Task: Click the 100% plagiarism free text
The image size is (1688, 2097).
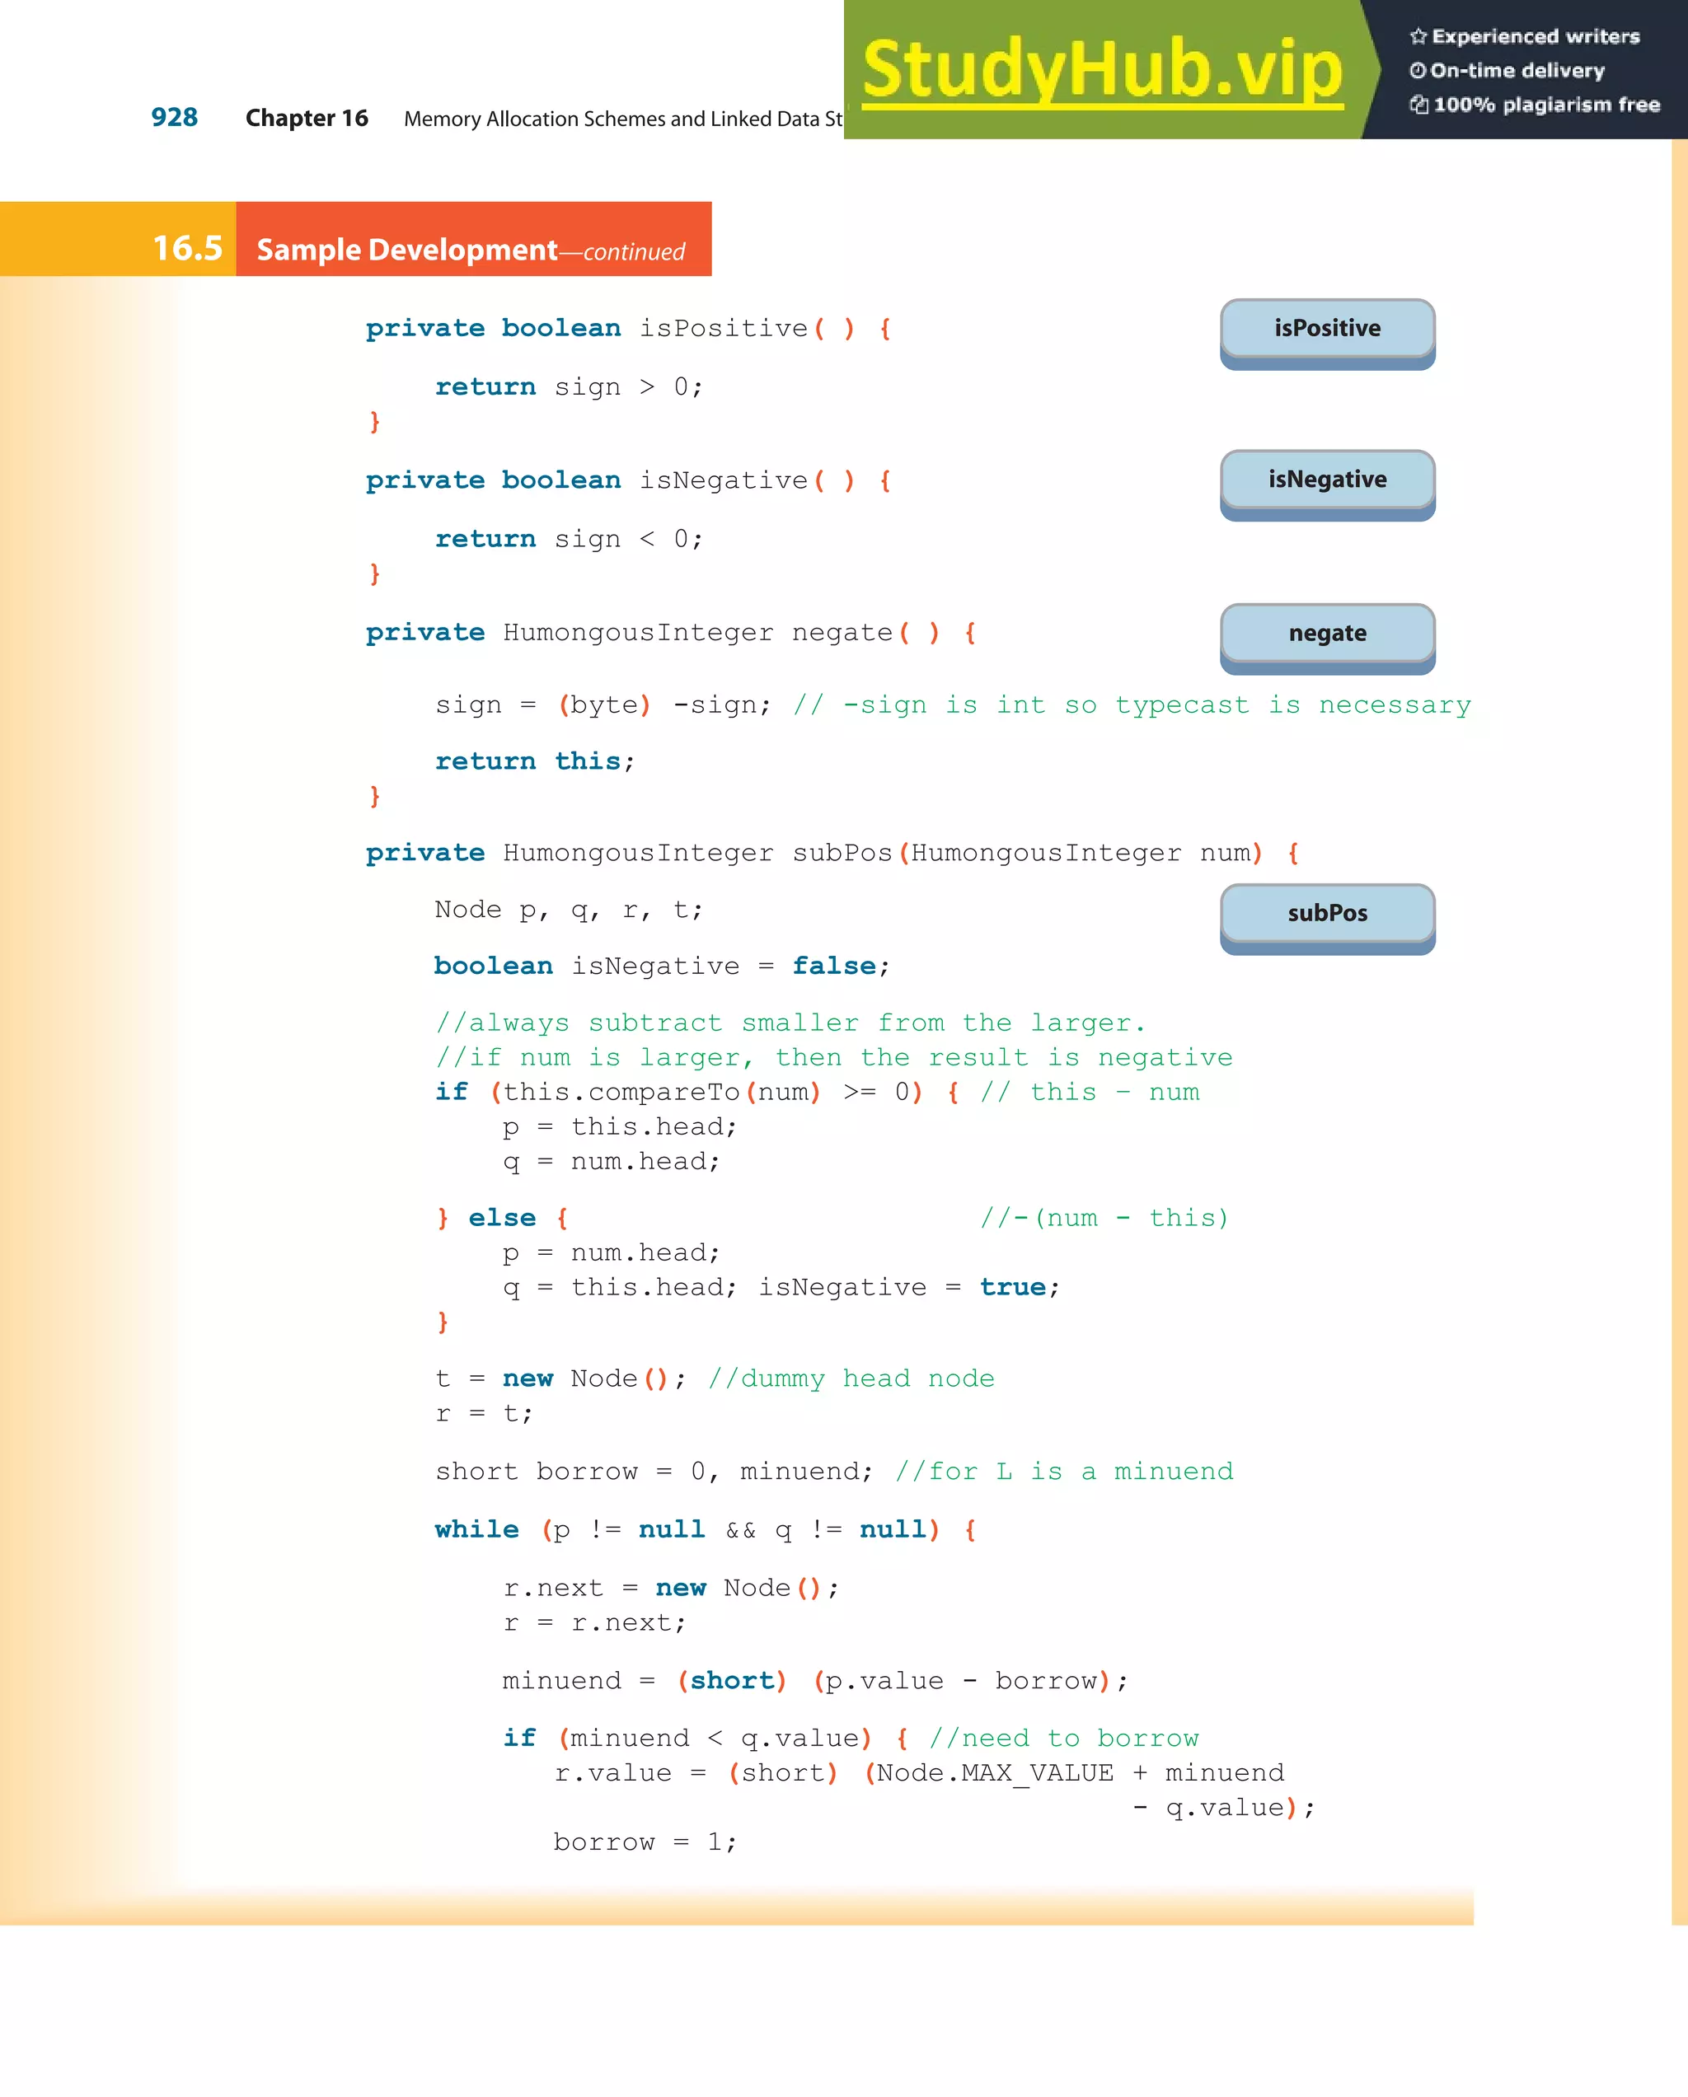Action: coord(1546,105)
